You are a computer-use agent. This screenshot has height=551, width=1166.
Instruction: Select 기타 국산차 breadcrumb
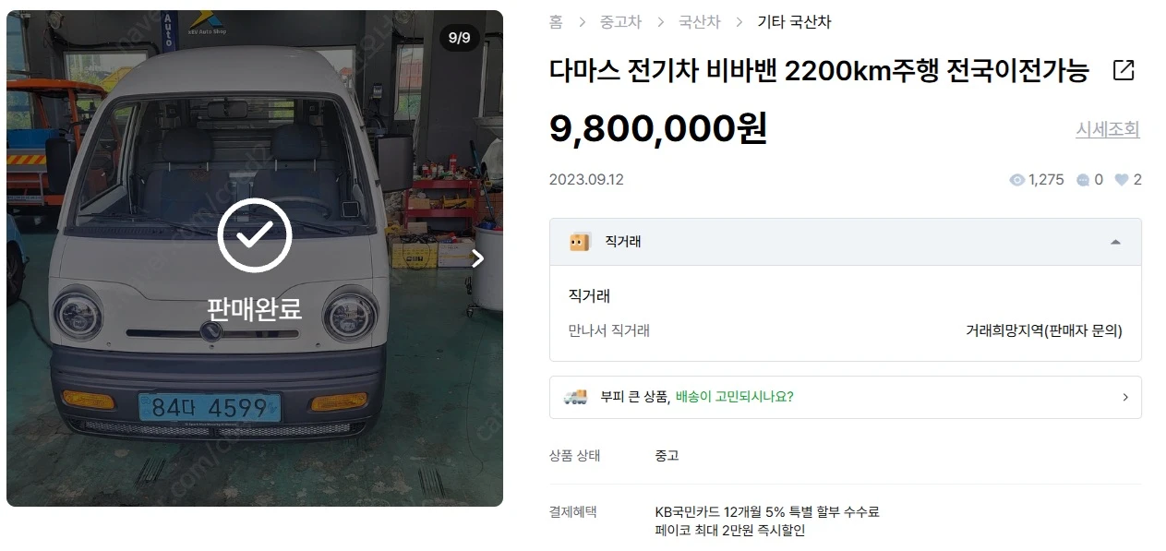(x=794, y=22)
